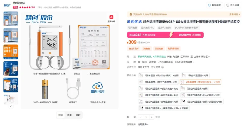Select option 2路空气温湿度+电池充电盒+电池
Screen dimensions: 242x128
tap(159, 95)
